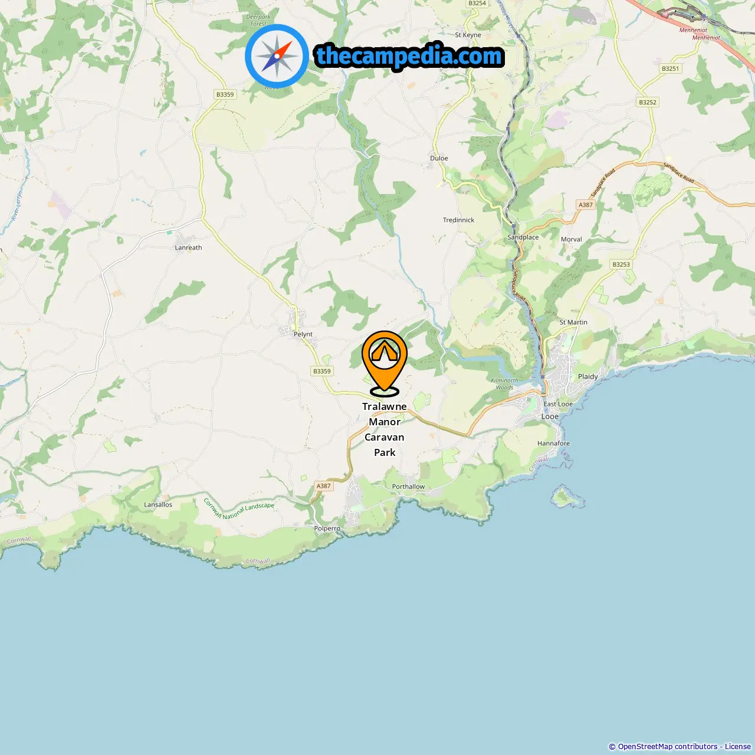Click the B3253 road shield
Image resolution: width=755 pixels, height=755 pixels.
[621, 264]
